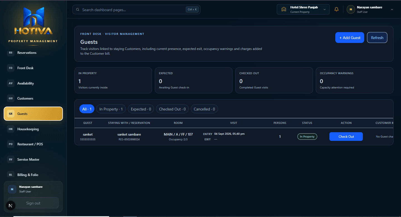Click the RS Reservations sidebar badge
Image resolution: width=401 pixels, height=217 pixels.
coord(11,53)
